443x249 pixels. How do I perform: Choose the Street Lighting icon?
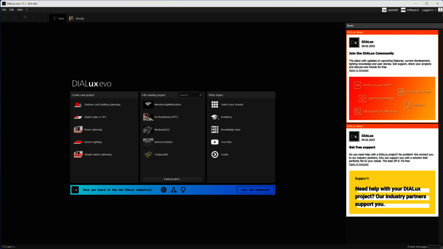point(78,142)
